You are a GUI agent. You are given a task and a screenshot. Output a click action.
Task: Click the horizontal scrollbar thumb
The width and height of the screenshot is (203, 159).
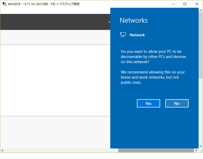click(156, 150)
